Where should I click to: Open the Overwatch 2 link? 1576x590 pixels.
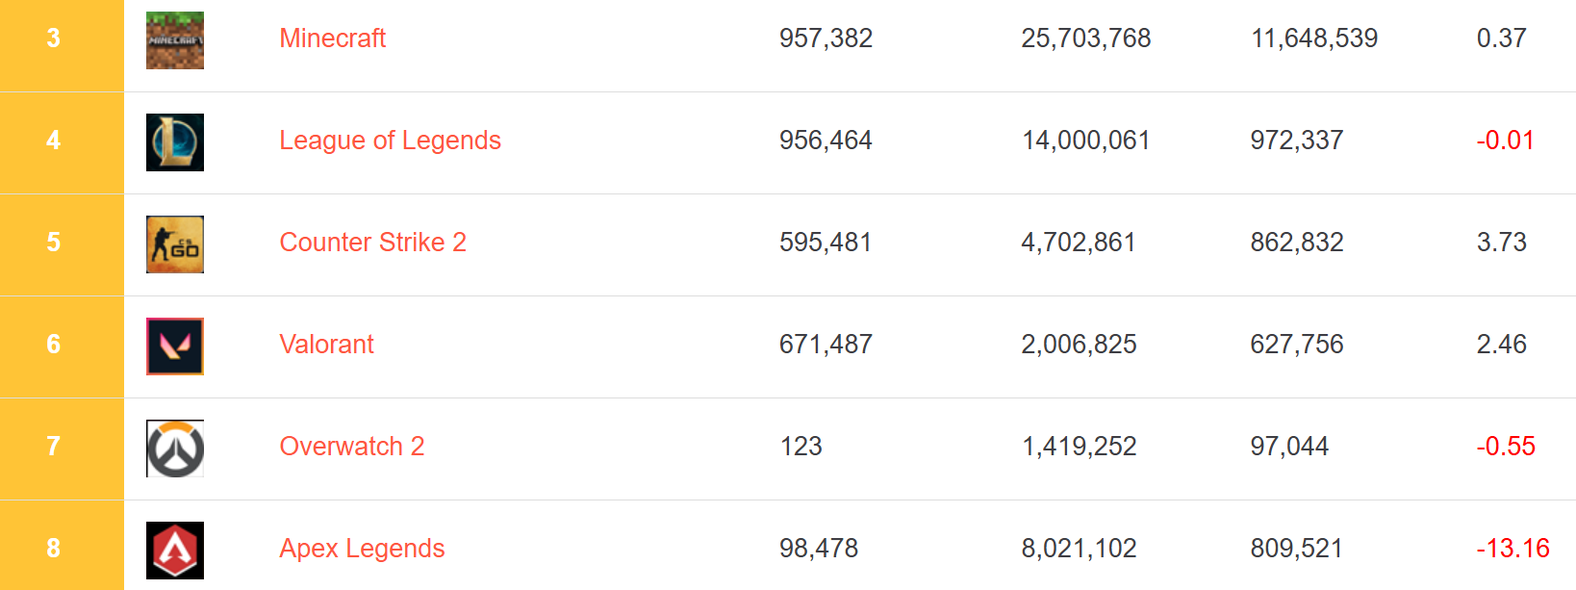[x=351, y=447]
